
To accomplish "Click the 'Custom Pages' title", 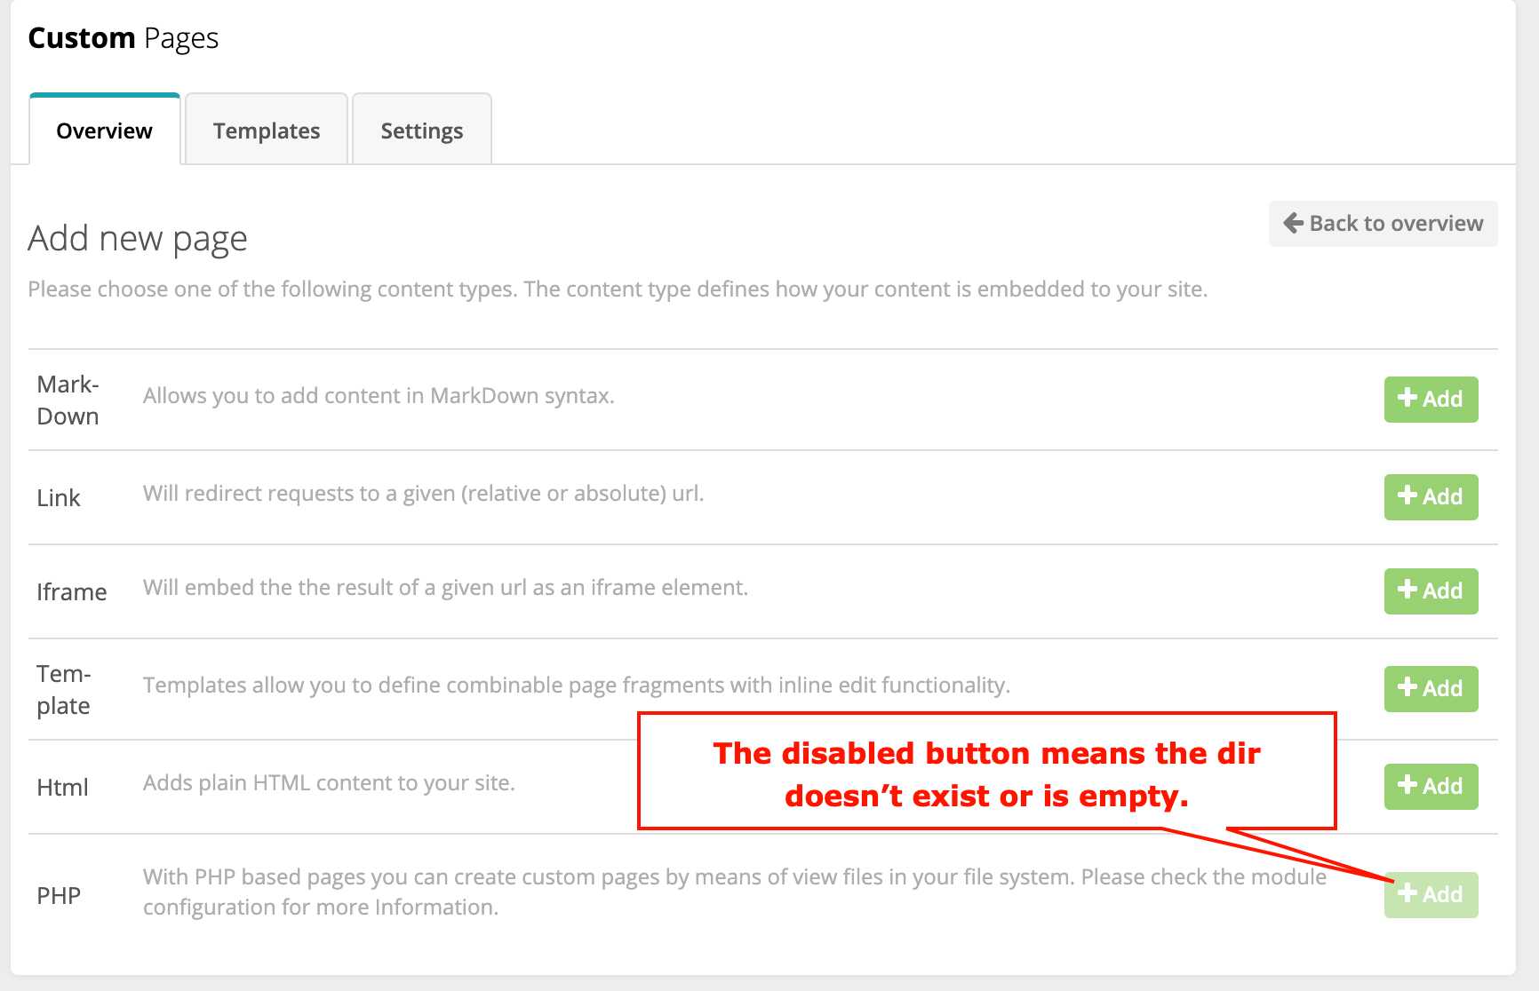I will tap(124, 38).
